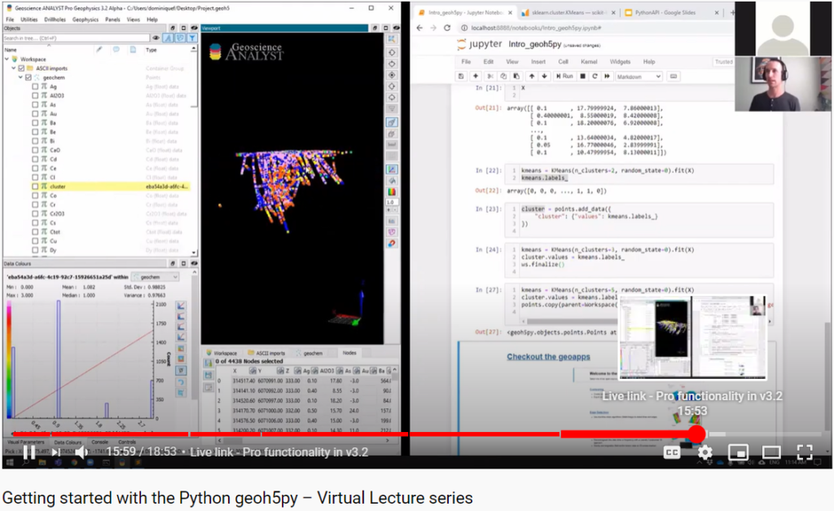Collapse the ASCII imports group
The height and width of the screenshot is (511, 834).
13,68
